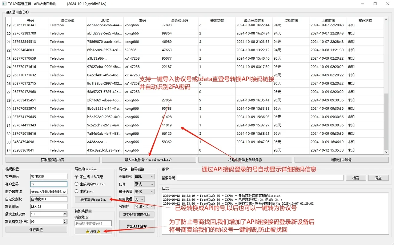Viewport: 394px width, 245px height.
Task: Decrease 默认有效期(日) with down arrow
Action: click(x=65, y=223)
